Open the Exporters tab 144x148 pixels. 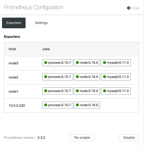point(14,23)
